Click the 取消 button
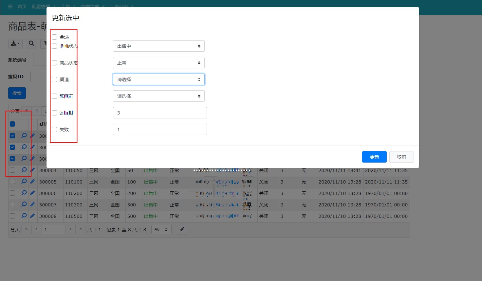The image size is (482, 281). (x=401, y=157)
